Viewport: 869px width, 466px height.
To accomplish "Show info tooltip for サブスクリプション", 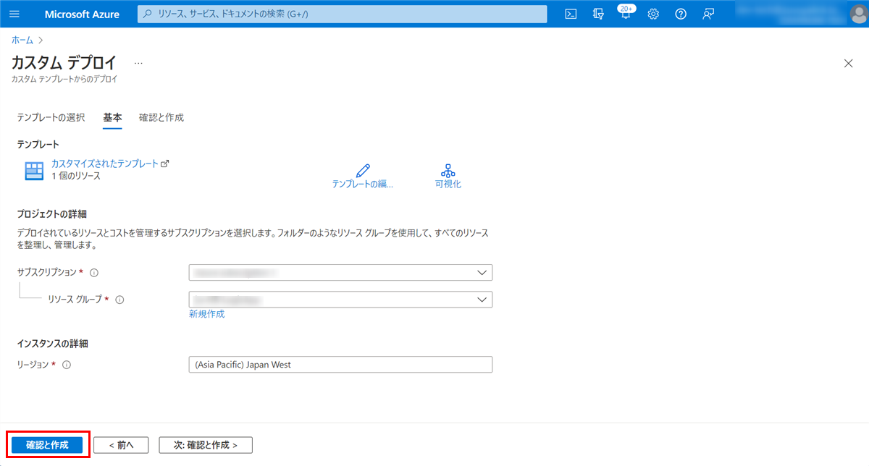I will coord(94,273).
